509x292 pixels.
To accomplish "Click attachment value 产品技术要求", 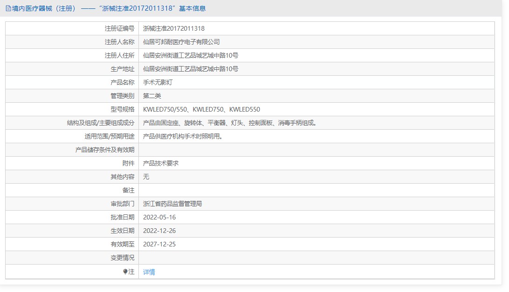I will 161,164.
